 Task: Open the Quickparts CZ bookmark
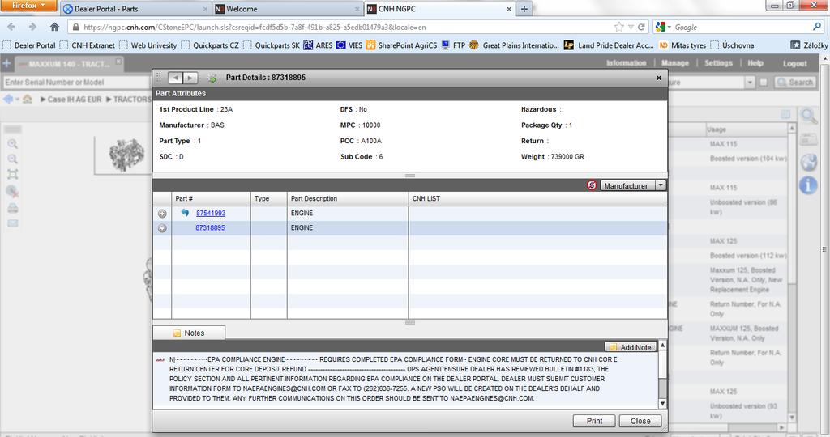coord(210,45)
